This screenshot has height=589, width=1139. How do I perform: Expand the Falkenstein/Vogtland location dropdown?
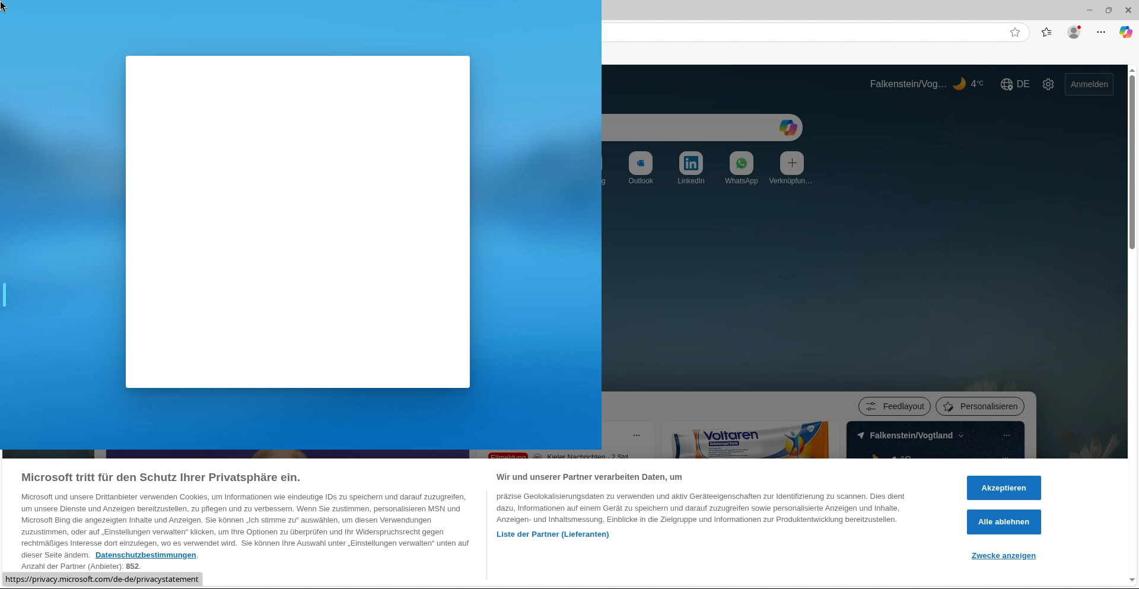(961, 435)
